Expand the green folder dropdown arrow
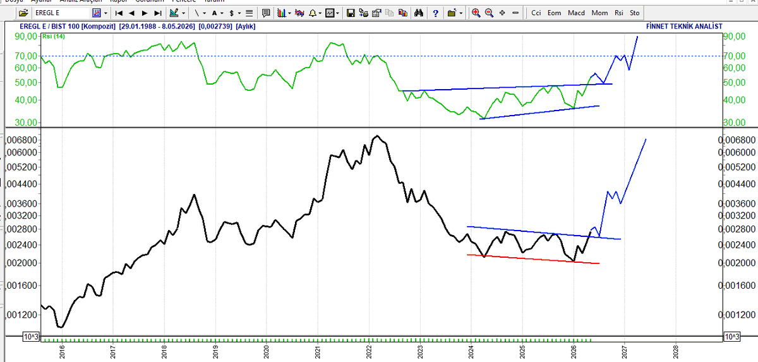758x362 pixels. [x=461, y=13]
